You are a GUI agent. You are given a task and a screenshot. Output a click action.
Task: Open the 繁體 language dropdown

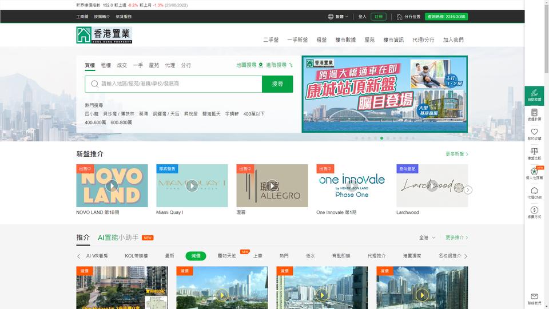coord(342,17)
